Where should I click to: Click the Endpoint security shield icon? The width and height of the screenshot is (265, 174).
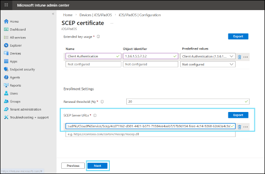[6, 69]
